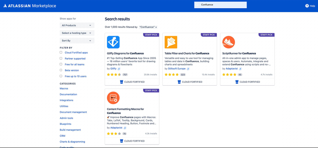This screenshot has height=148, width=318.
Task: Open the Gliffy Diagrams app logo
Action: coord(113,42)
